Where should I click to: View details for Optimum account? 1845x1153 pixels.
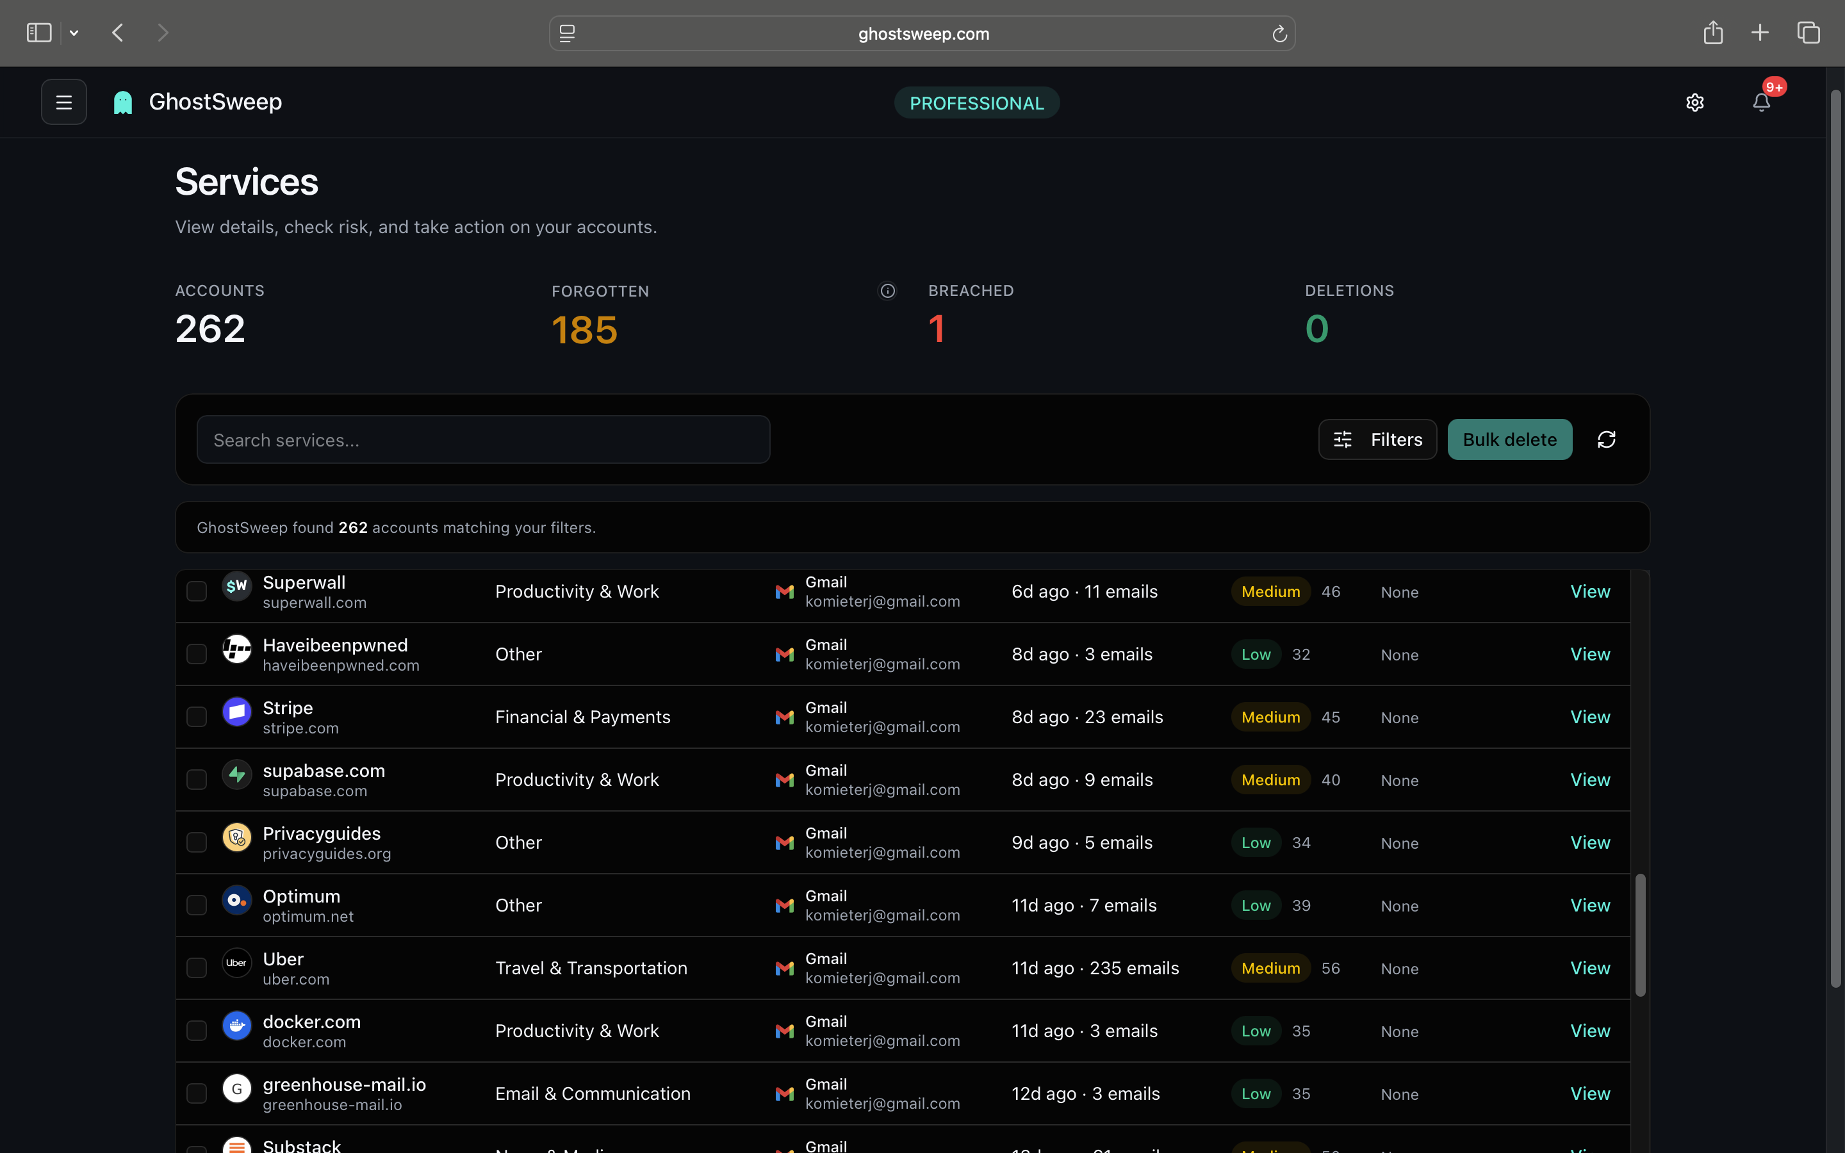[x=1589, y=905]
